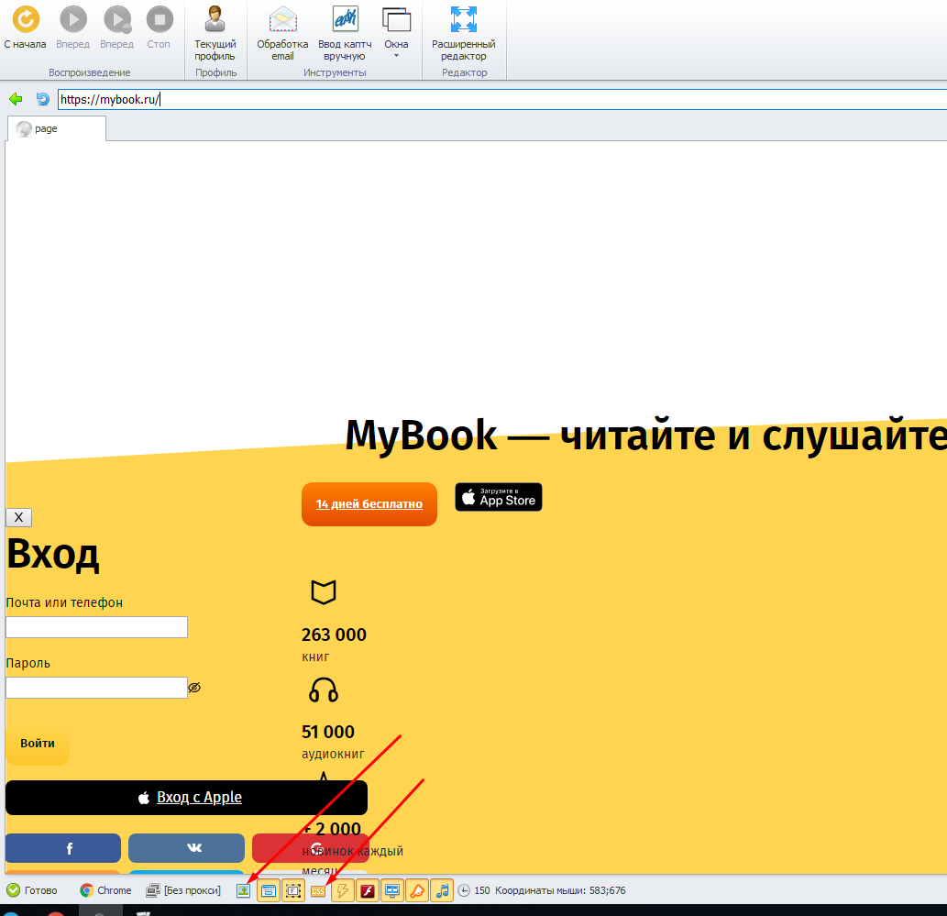Toggle the browser window icon in status bar
947x916 pixels.
[x=269, y=890]
